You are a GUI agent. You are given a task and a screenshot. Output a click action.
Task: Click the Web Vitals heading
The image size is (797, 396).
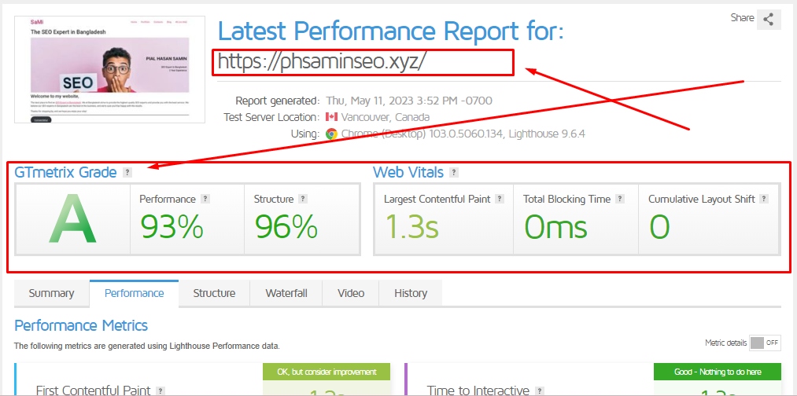(408, 173)
